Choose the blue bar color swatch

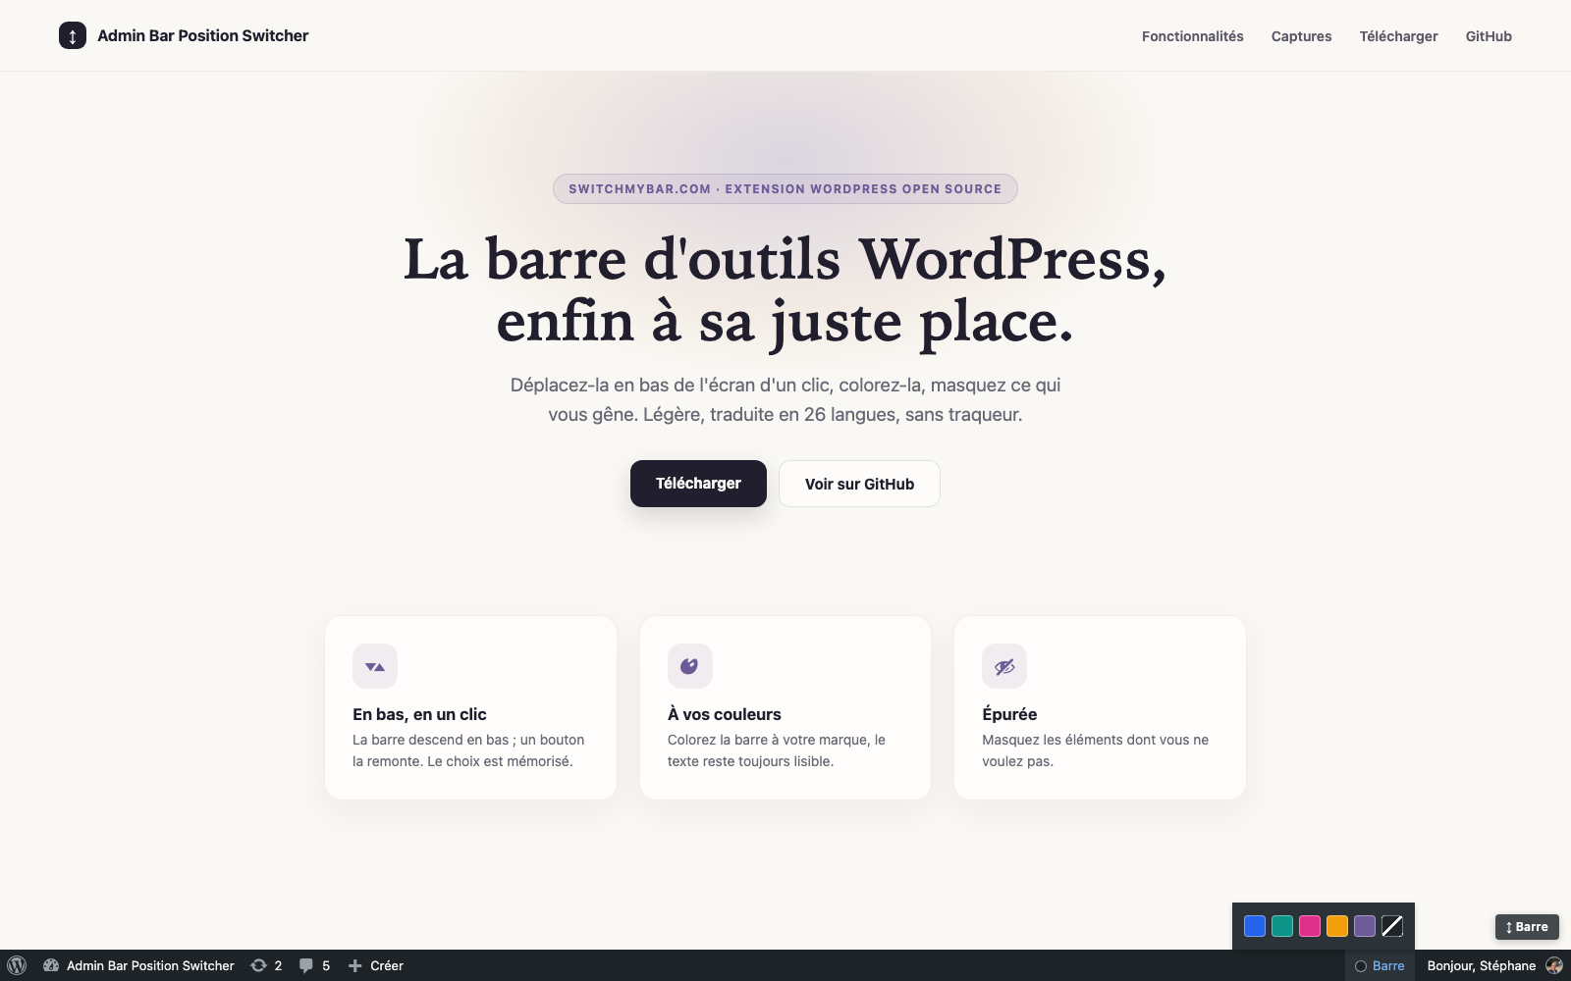click(1255, 926)
